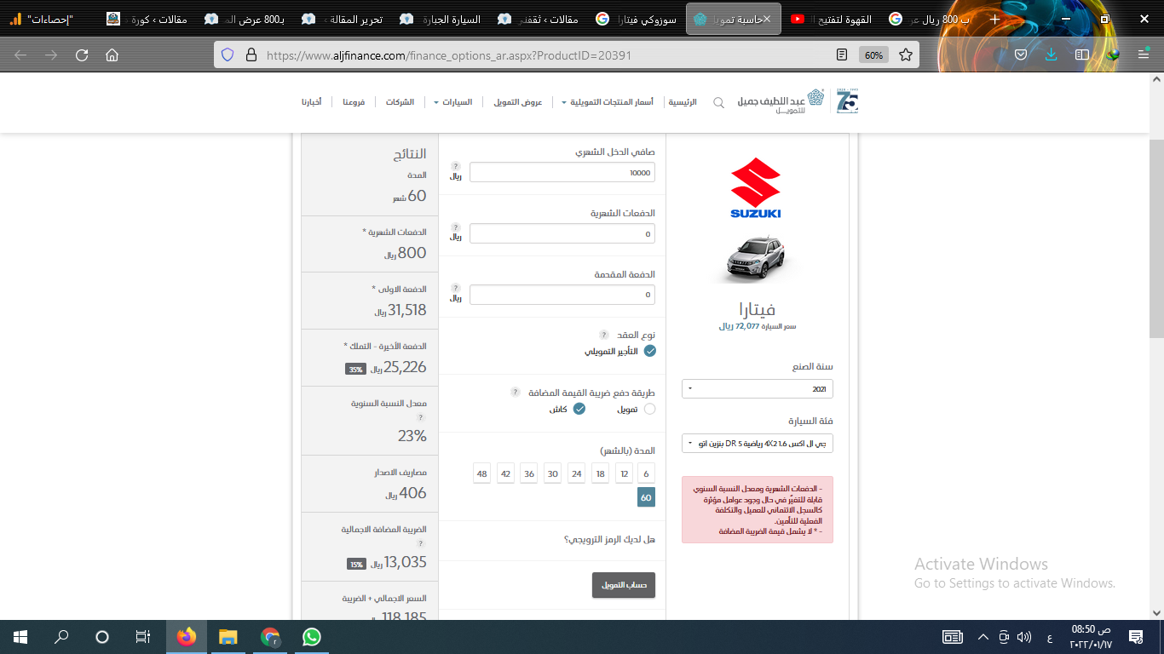The width and height of the screenshot is (1164, 654).
Task: Open Task View on taskbar
Action: tap(143, 636)
